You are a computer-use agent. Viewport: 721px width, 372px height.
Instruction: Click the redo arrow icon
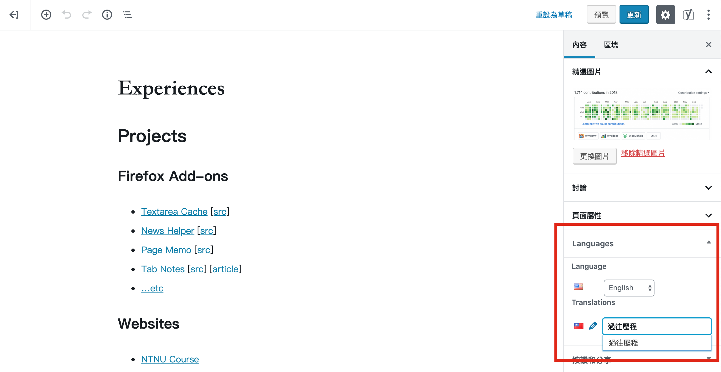tap(87, 15)
